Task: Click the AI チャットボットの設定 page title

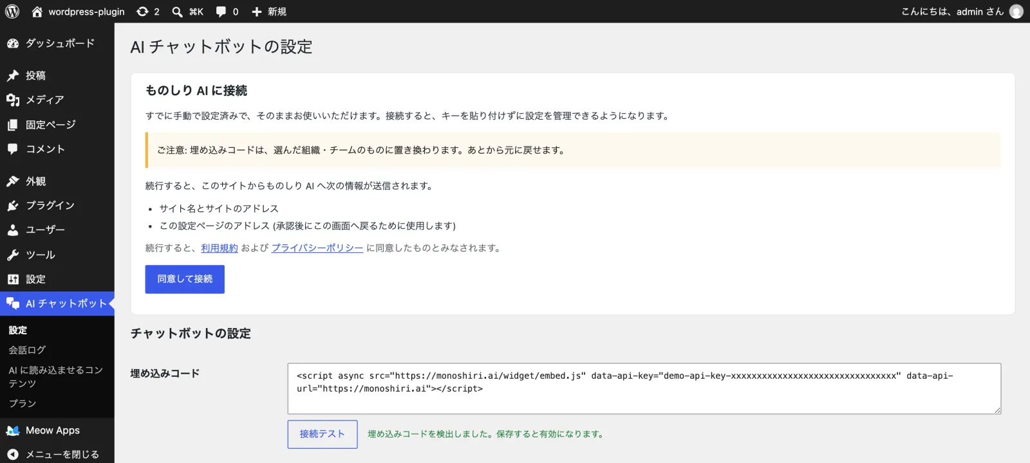Action: click(221, 47)
